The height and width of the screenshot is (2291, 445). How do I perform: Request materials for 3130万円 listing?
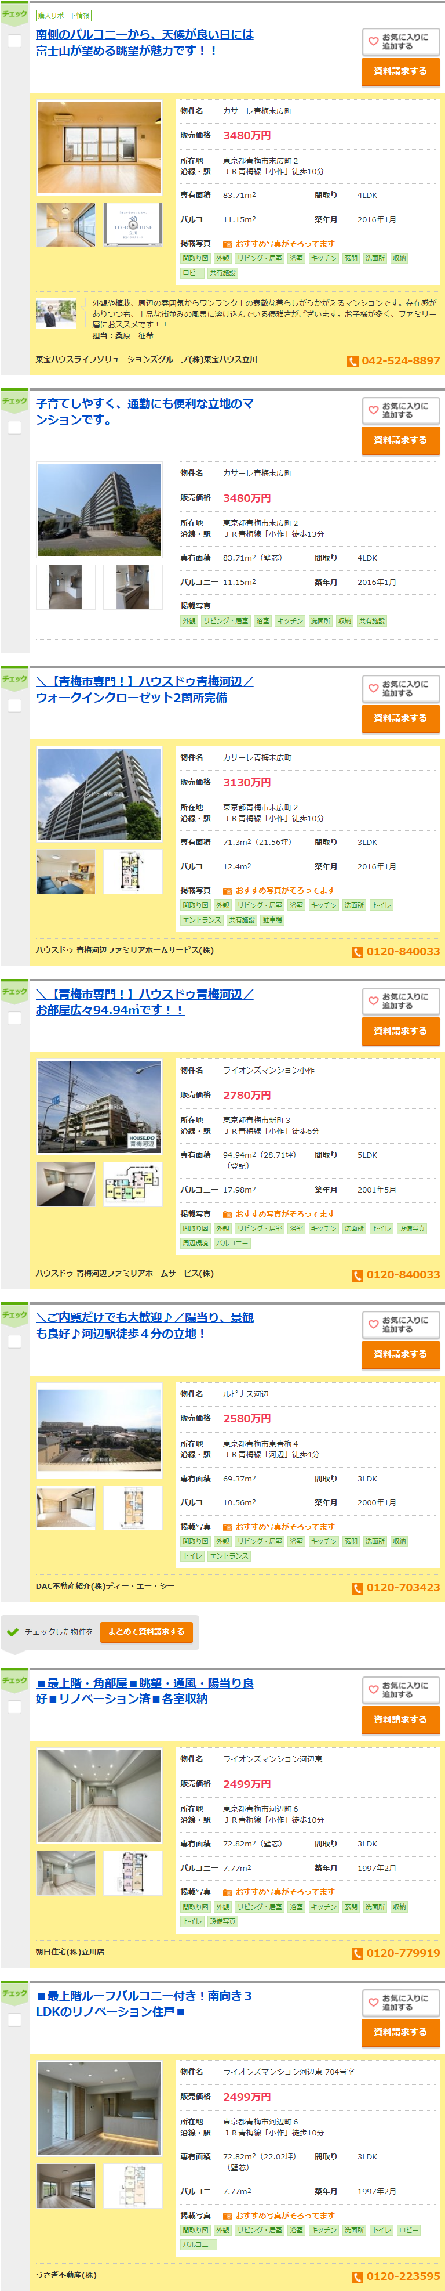tap(400, 718)
